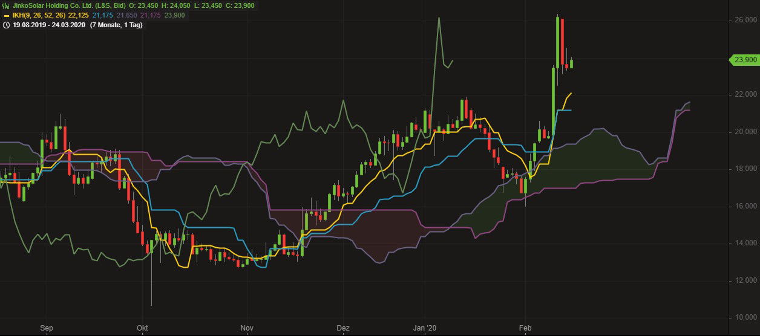Click the JinkoSolar Holding Co. Ltd. instrument name
The width and height of the screenshot is (760, 336).
tap(51, 5)
